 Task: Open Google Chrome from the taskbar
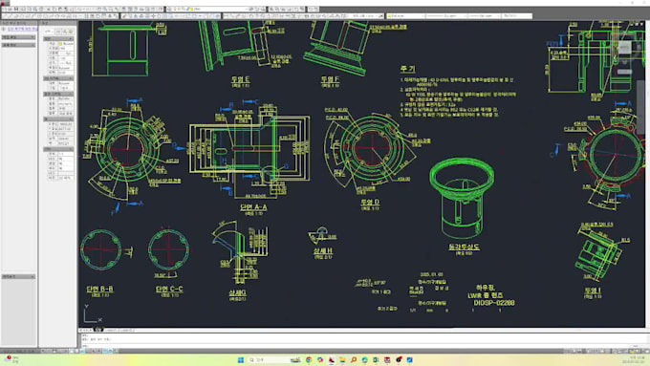tap(309, 359)
